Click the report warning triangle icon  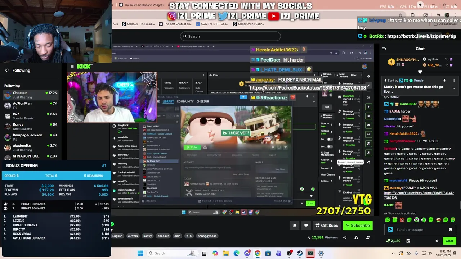pos(356,237)
